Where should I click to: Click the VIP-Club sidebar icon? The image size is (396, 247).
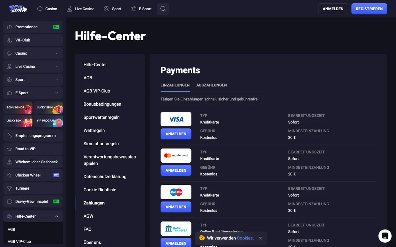pos(9,40)
